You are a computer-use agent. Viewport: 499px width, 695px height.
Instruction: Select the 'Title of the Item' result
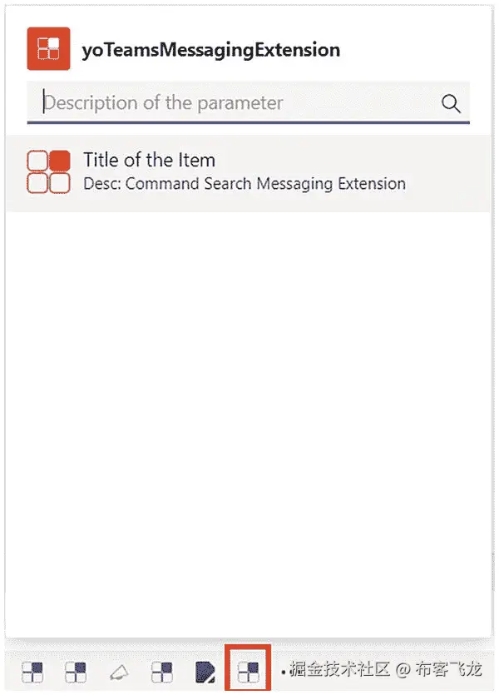tap(149, 160)
